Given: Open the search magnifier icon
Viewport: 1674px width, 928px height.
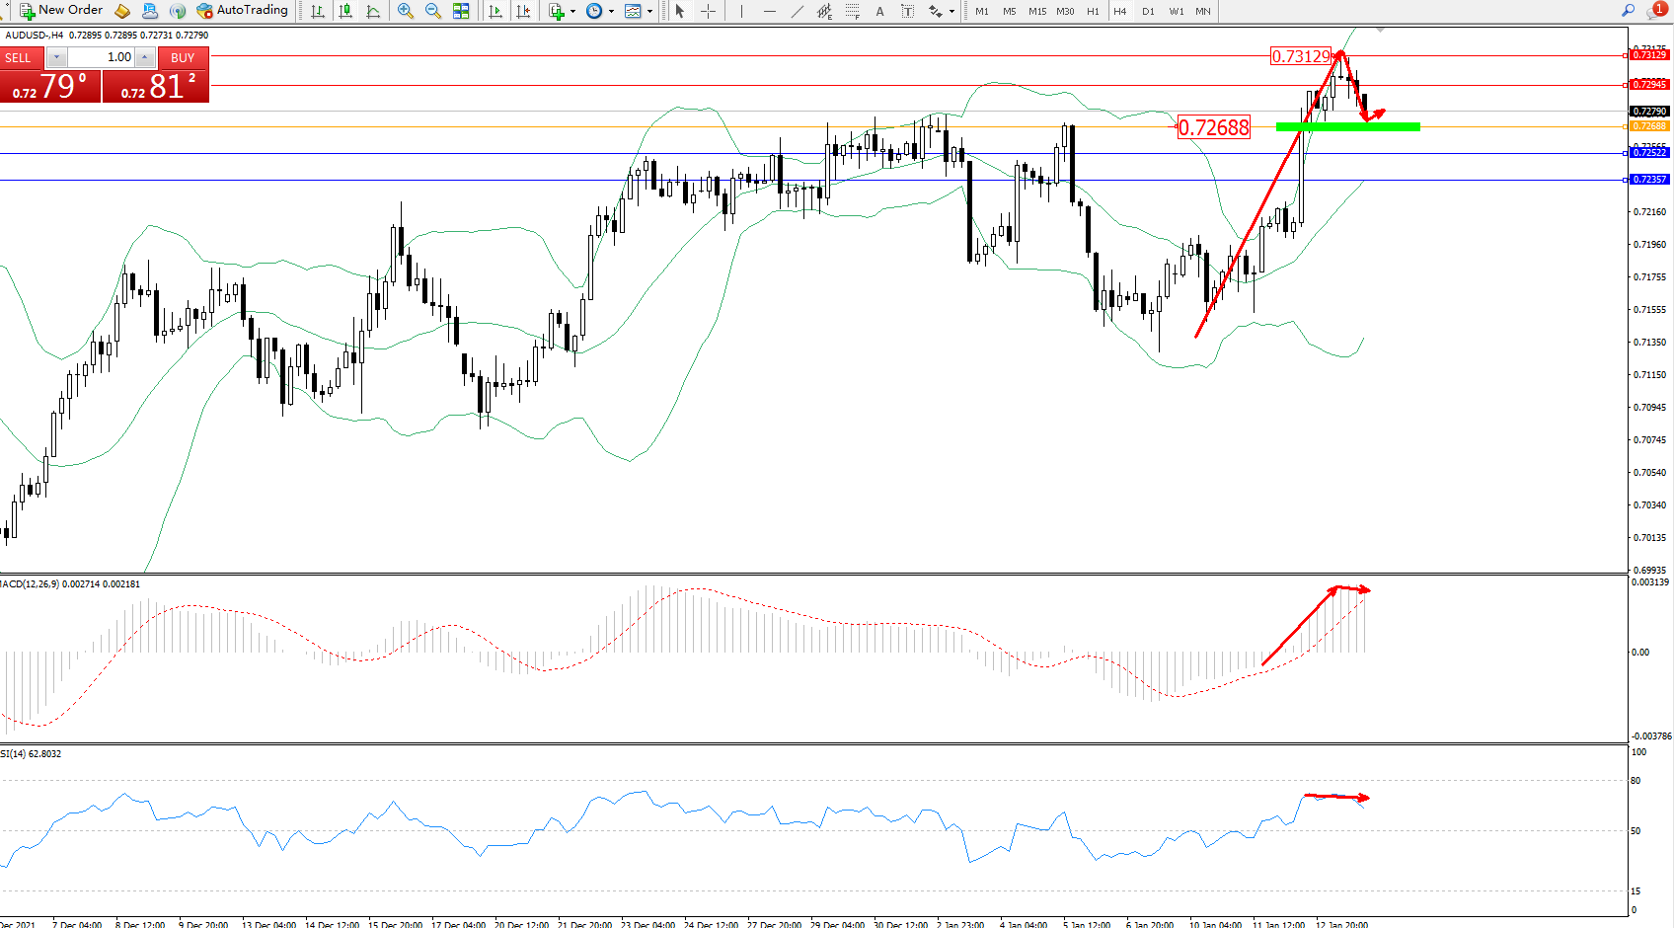Looking at the screenshot, I should 1628,11.
